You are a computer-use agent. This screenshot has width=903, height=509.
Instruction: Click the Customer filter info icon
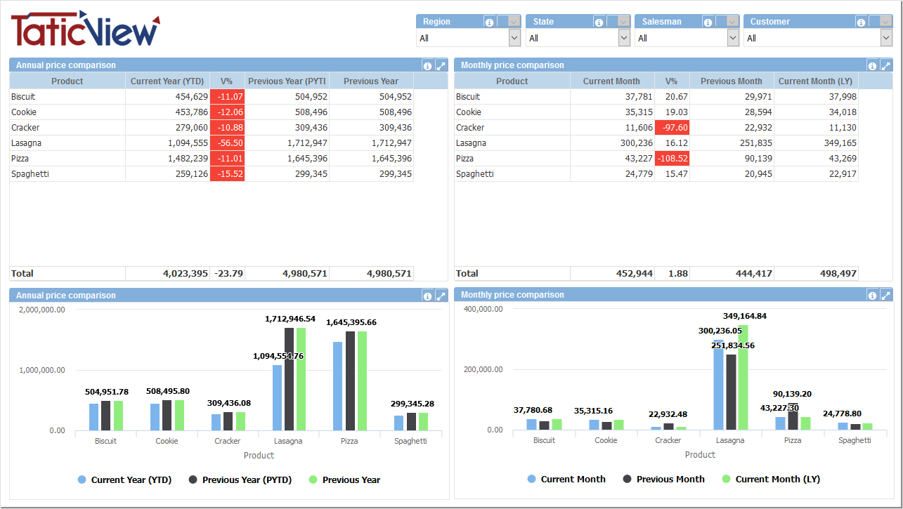click(x=861, y=22)
